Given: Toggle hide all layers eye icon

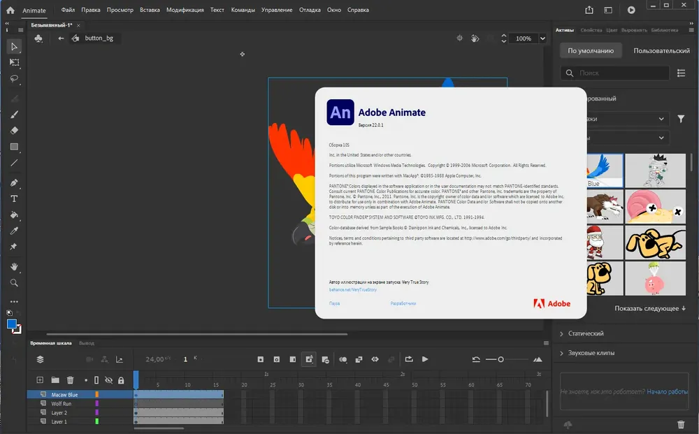Looking at the screenshot, I should 108,380.
